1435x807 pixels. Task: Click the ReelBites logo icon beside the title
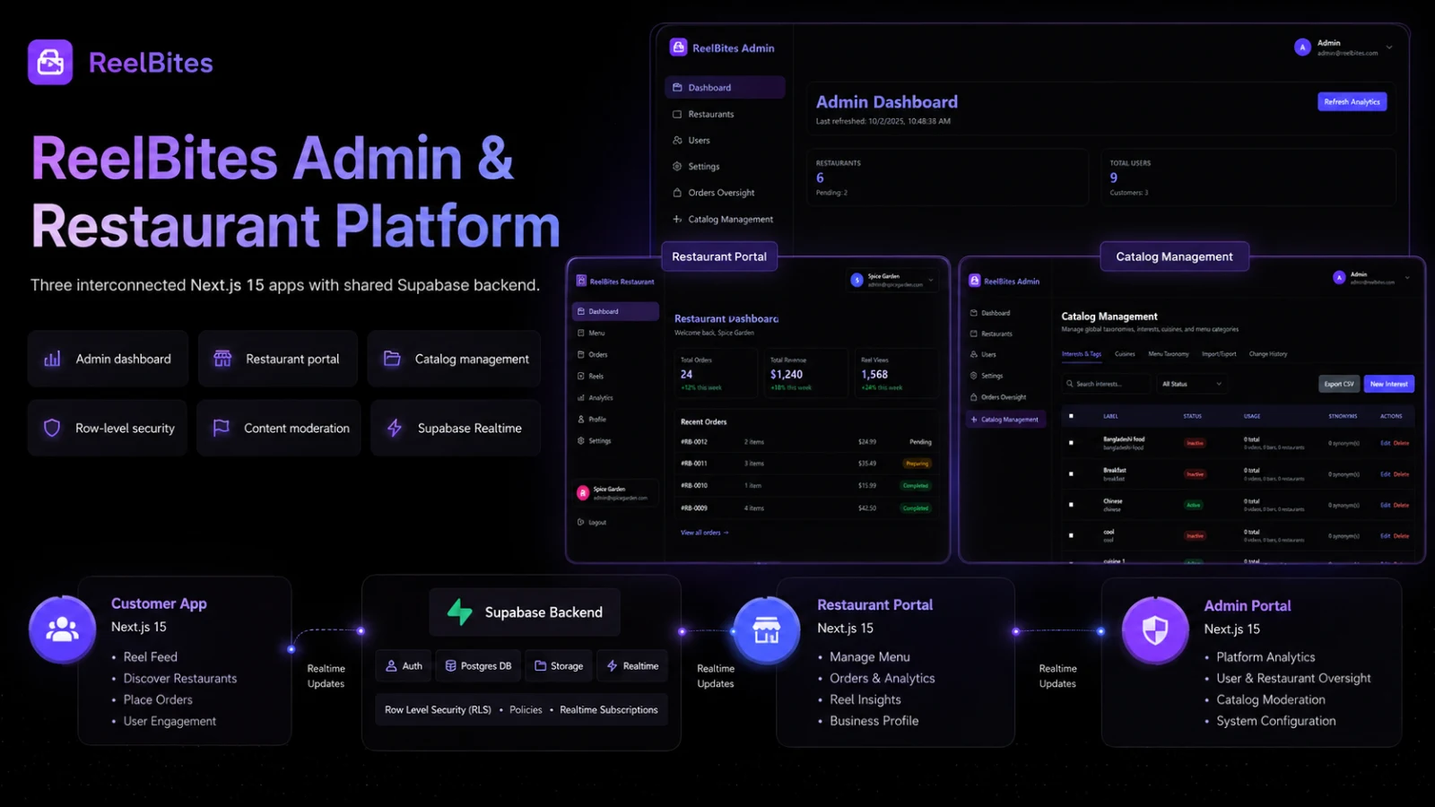[x=50, y=62]
